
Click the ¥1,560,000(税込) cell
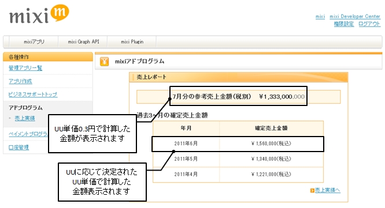tap(271, 143)
